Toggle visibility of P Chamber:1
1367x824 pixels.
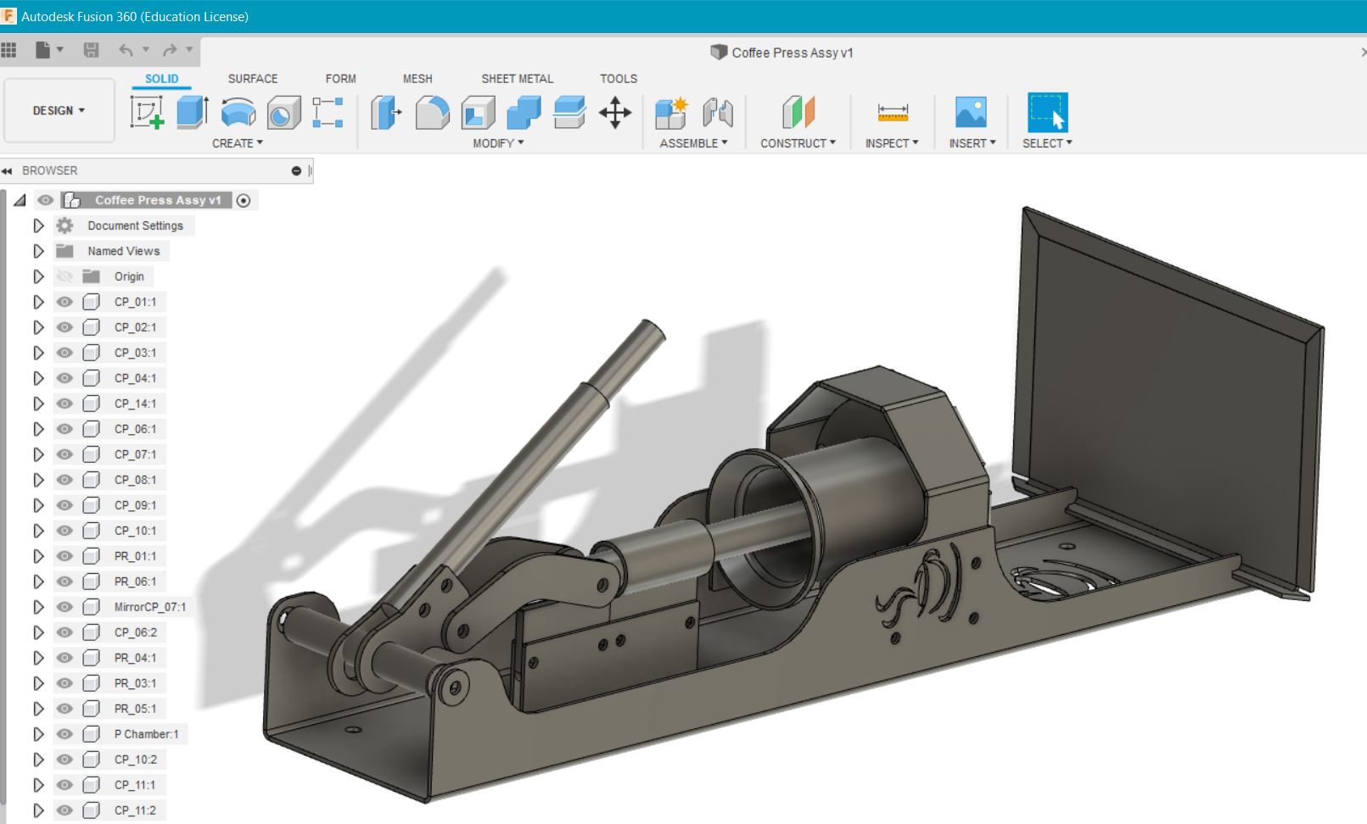[x=64, y=734]
